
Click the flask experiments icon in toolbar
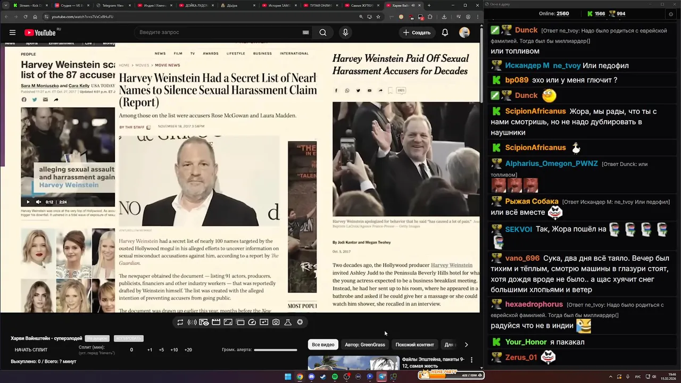288,322
